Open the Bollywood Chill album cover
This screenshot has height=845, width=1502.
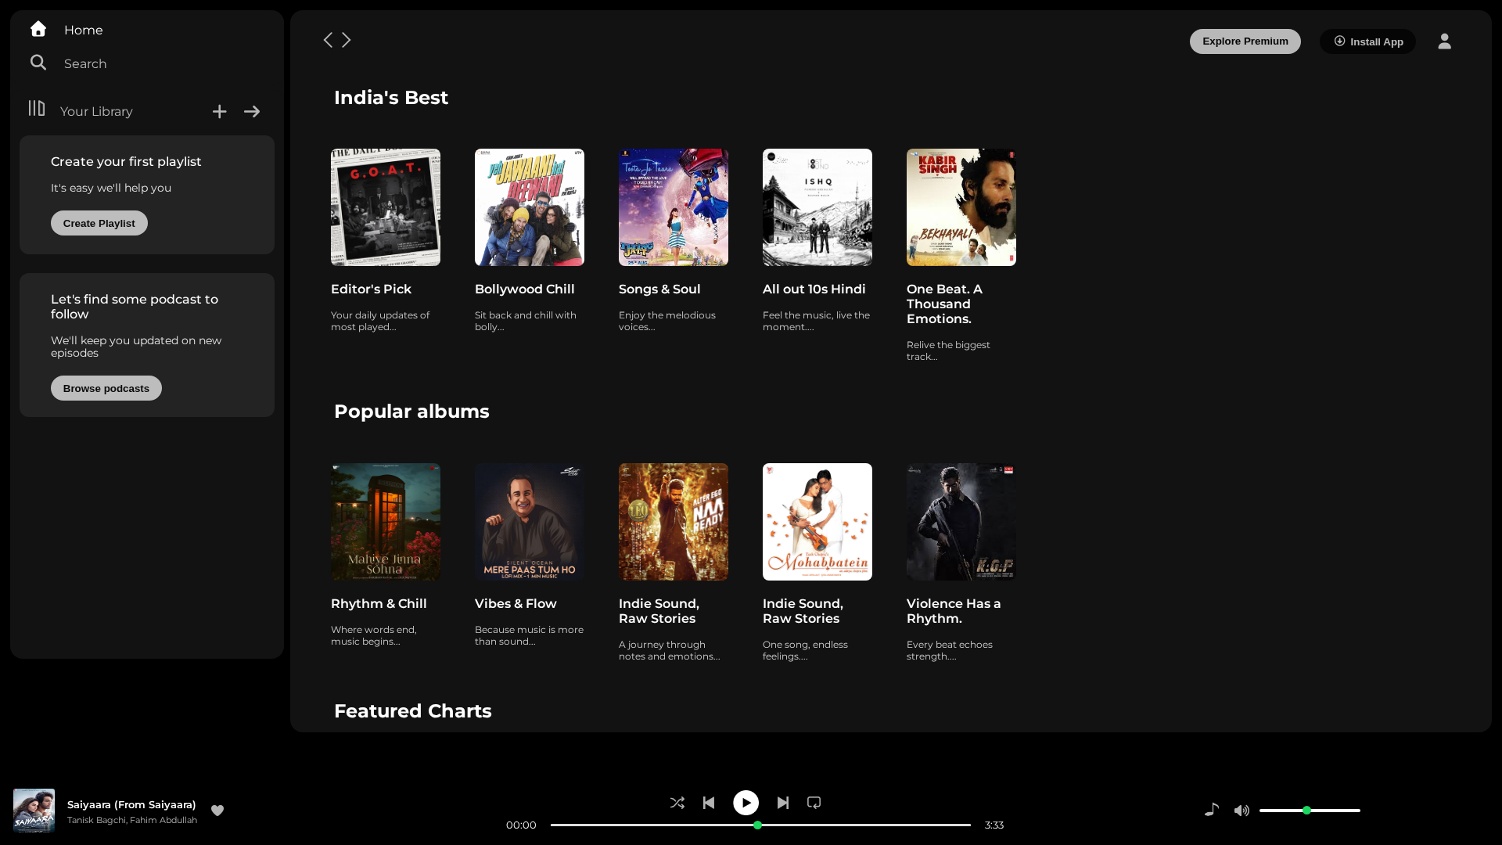pyautogui.click(x=530, y=207)
